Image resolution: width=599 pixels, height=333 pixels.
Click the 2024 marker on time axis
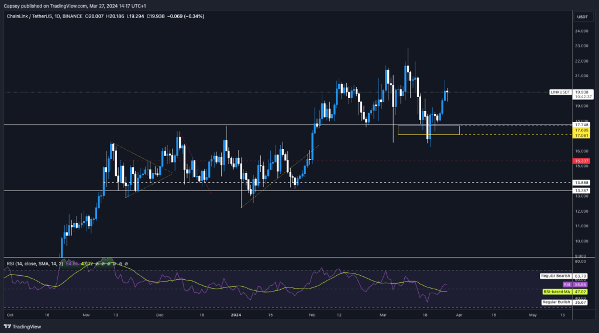(236, 315)
